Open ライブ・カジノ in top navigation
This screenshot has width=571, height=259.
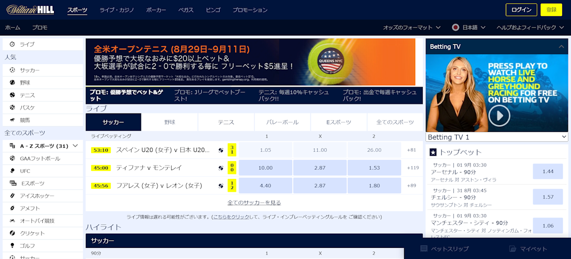pyautogui.click(x=117, y=10)
